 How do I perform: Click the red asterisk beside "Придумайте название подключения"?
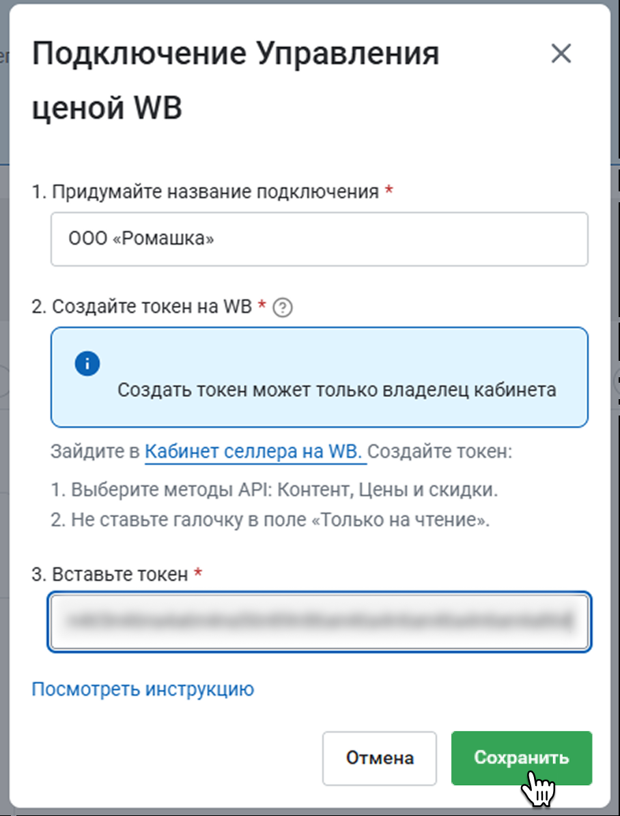pos(389,192)
